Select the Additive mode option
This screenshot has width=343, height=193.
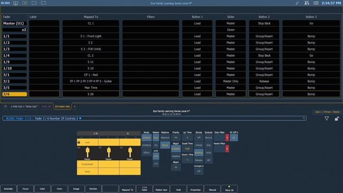click(146, 138)
